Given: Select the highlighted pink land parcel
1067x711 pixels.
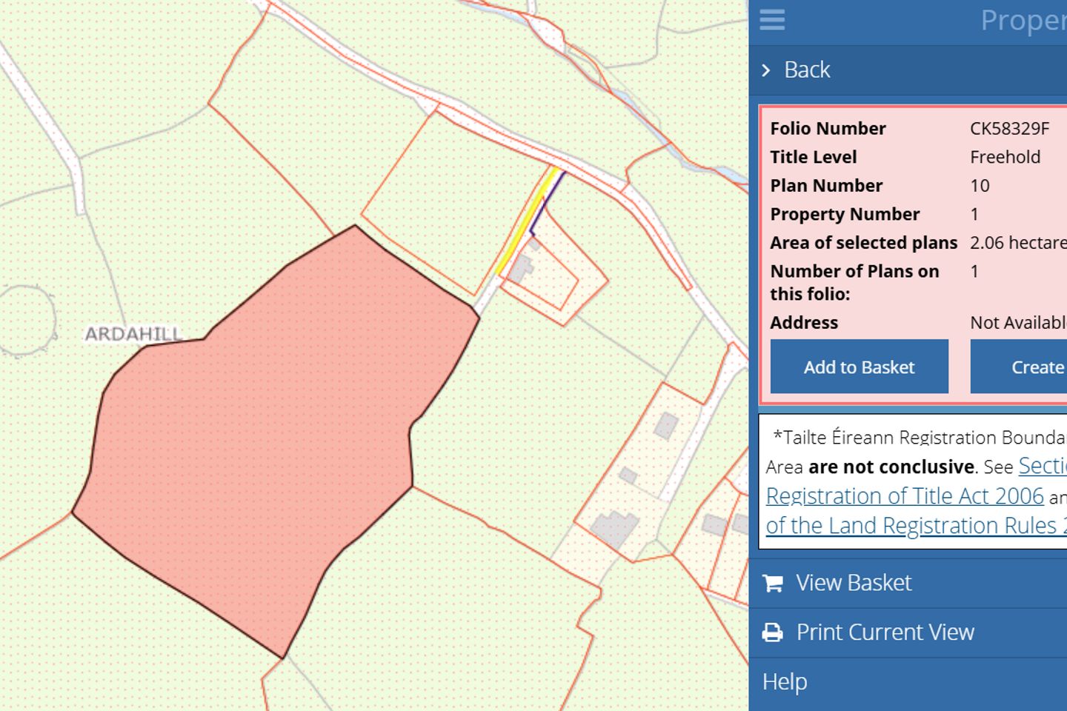Looking at the screenshot, I should [x=267, y=430].
